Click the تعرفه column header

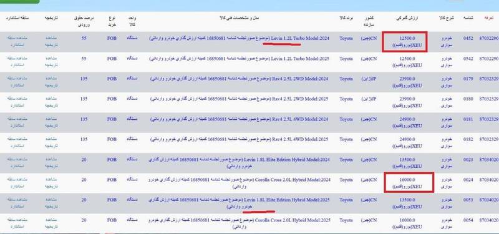tap(488, 18)
